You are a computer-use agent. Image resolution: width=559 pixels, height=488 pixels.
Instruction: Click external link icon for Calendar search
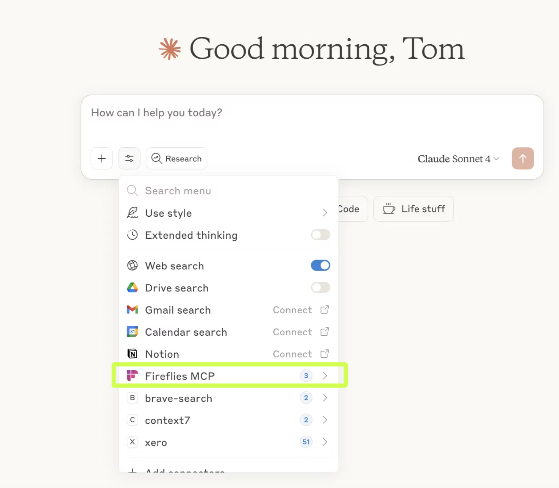point(325,332)
